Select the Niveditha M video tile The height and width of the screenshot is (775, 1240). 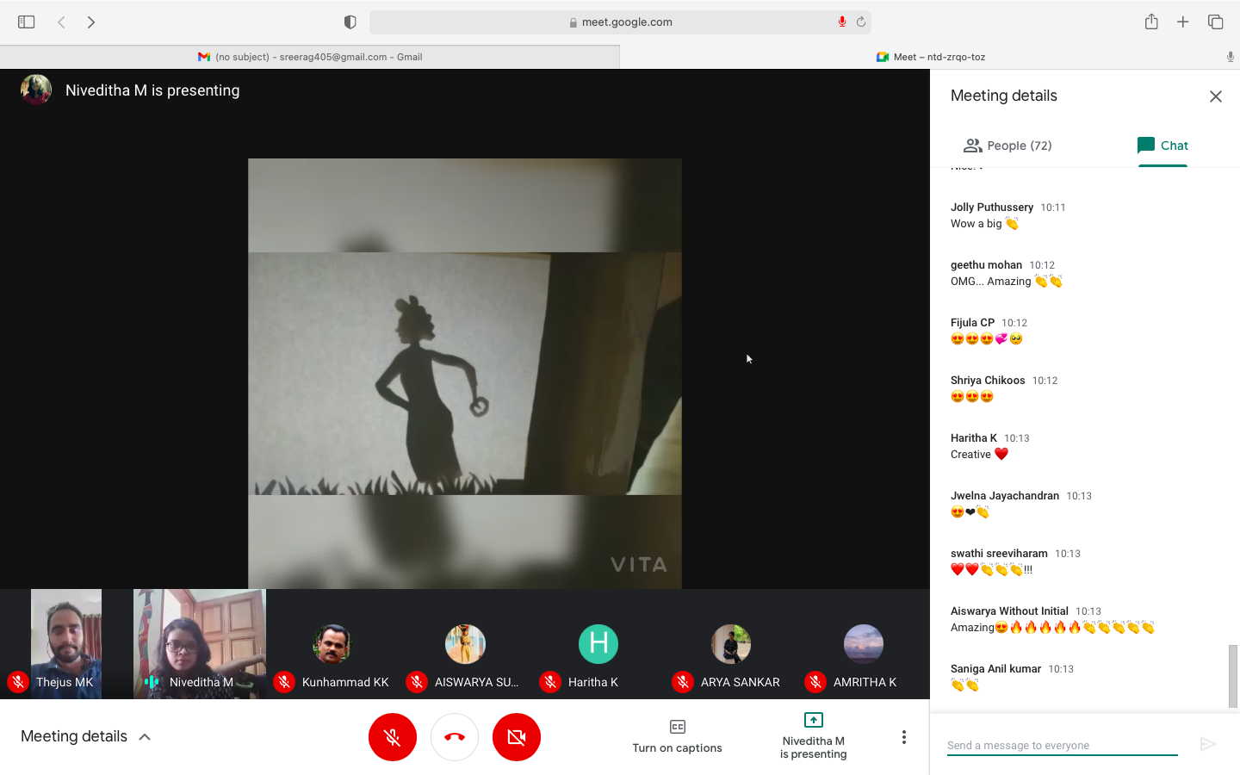tap(200, 644)
